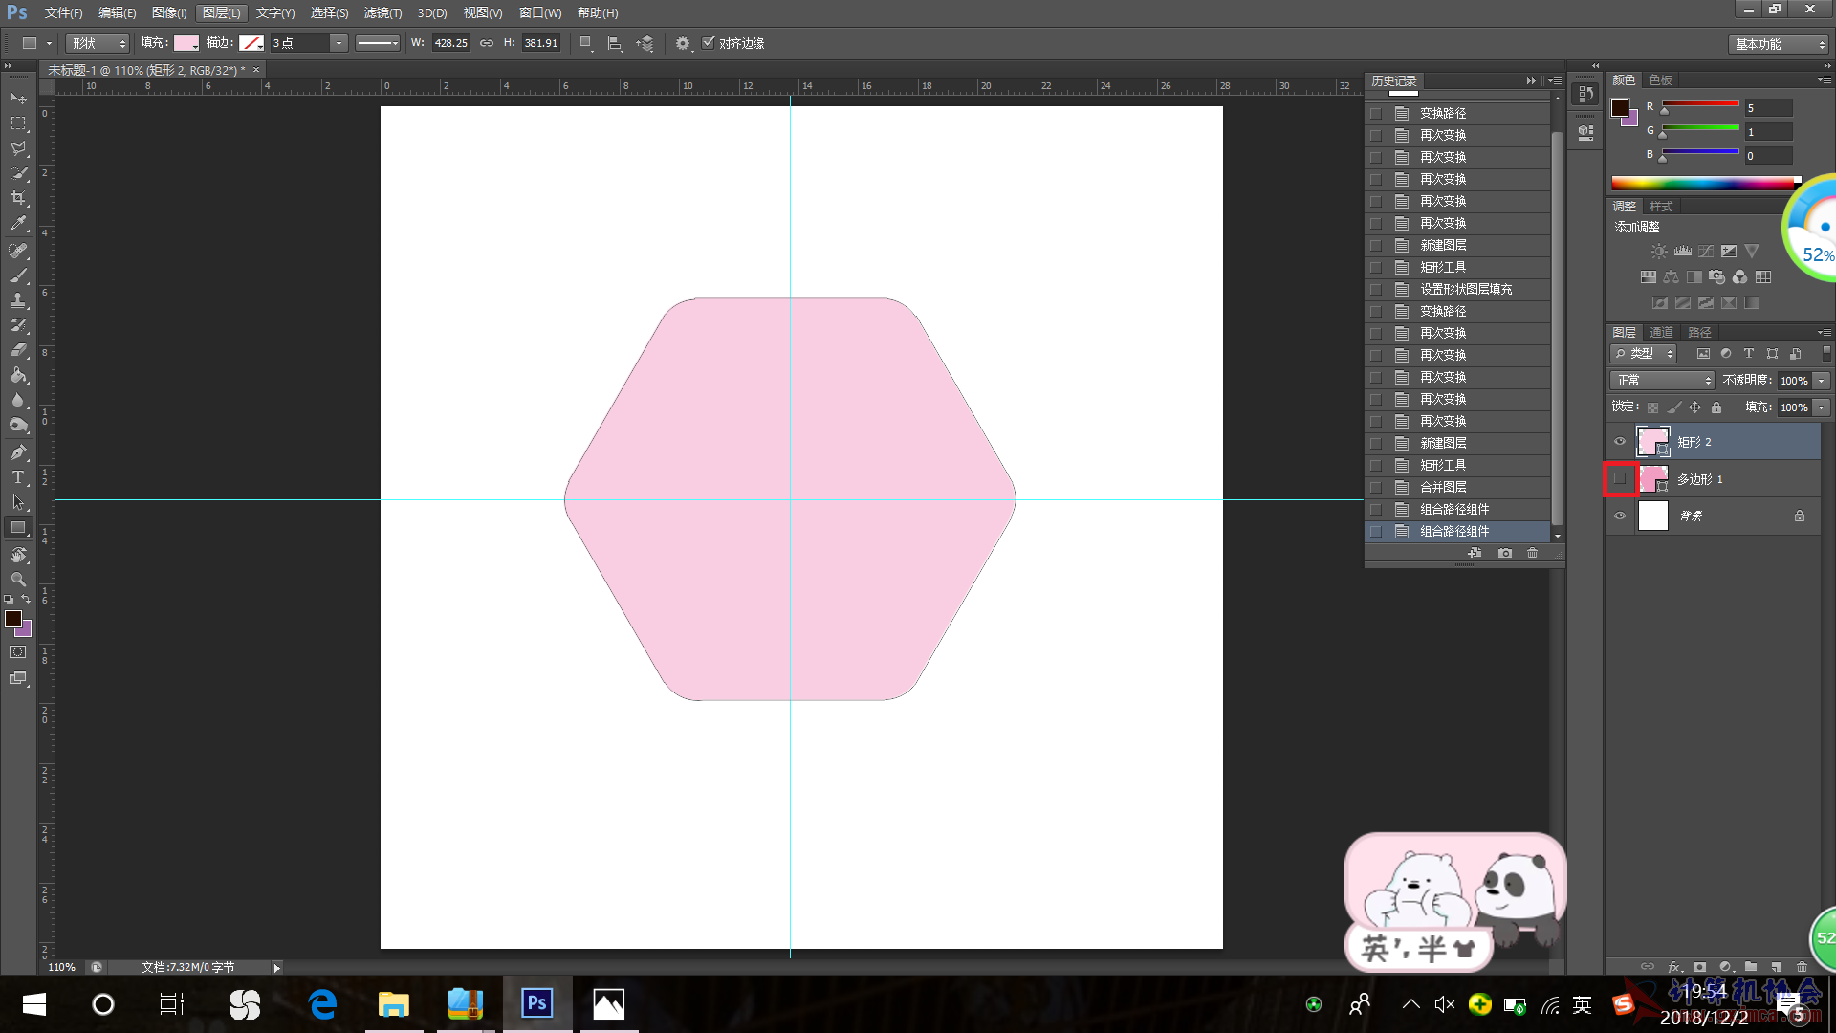1836x1033 pixels.
Task: Open the layer filter 类型 dropdown
Action: coord(1644,354)
